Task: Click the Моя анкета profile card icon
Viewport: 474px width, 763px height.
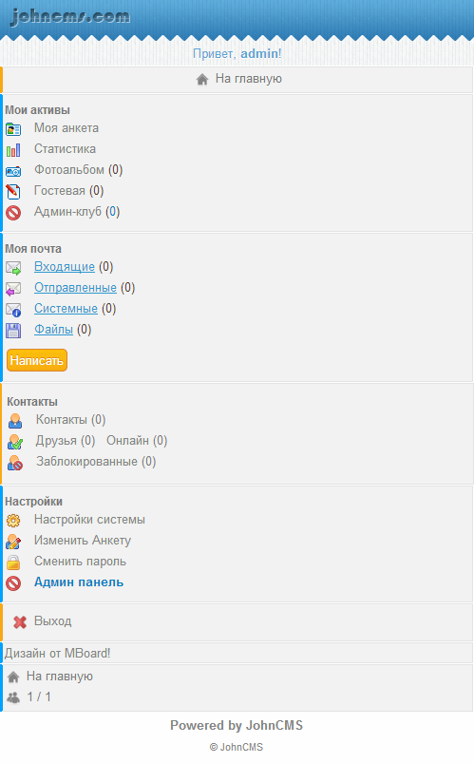Action: click(x=13, y=129)
